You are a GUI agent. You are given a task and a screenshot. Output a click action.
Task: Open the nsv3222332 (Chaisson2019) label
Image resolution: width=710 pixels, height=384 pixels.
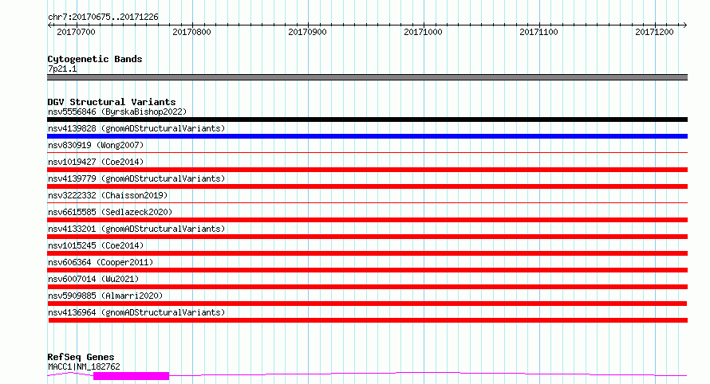tap(108, 195)
